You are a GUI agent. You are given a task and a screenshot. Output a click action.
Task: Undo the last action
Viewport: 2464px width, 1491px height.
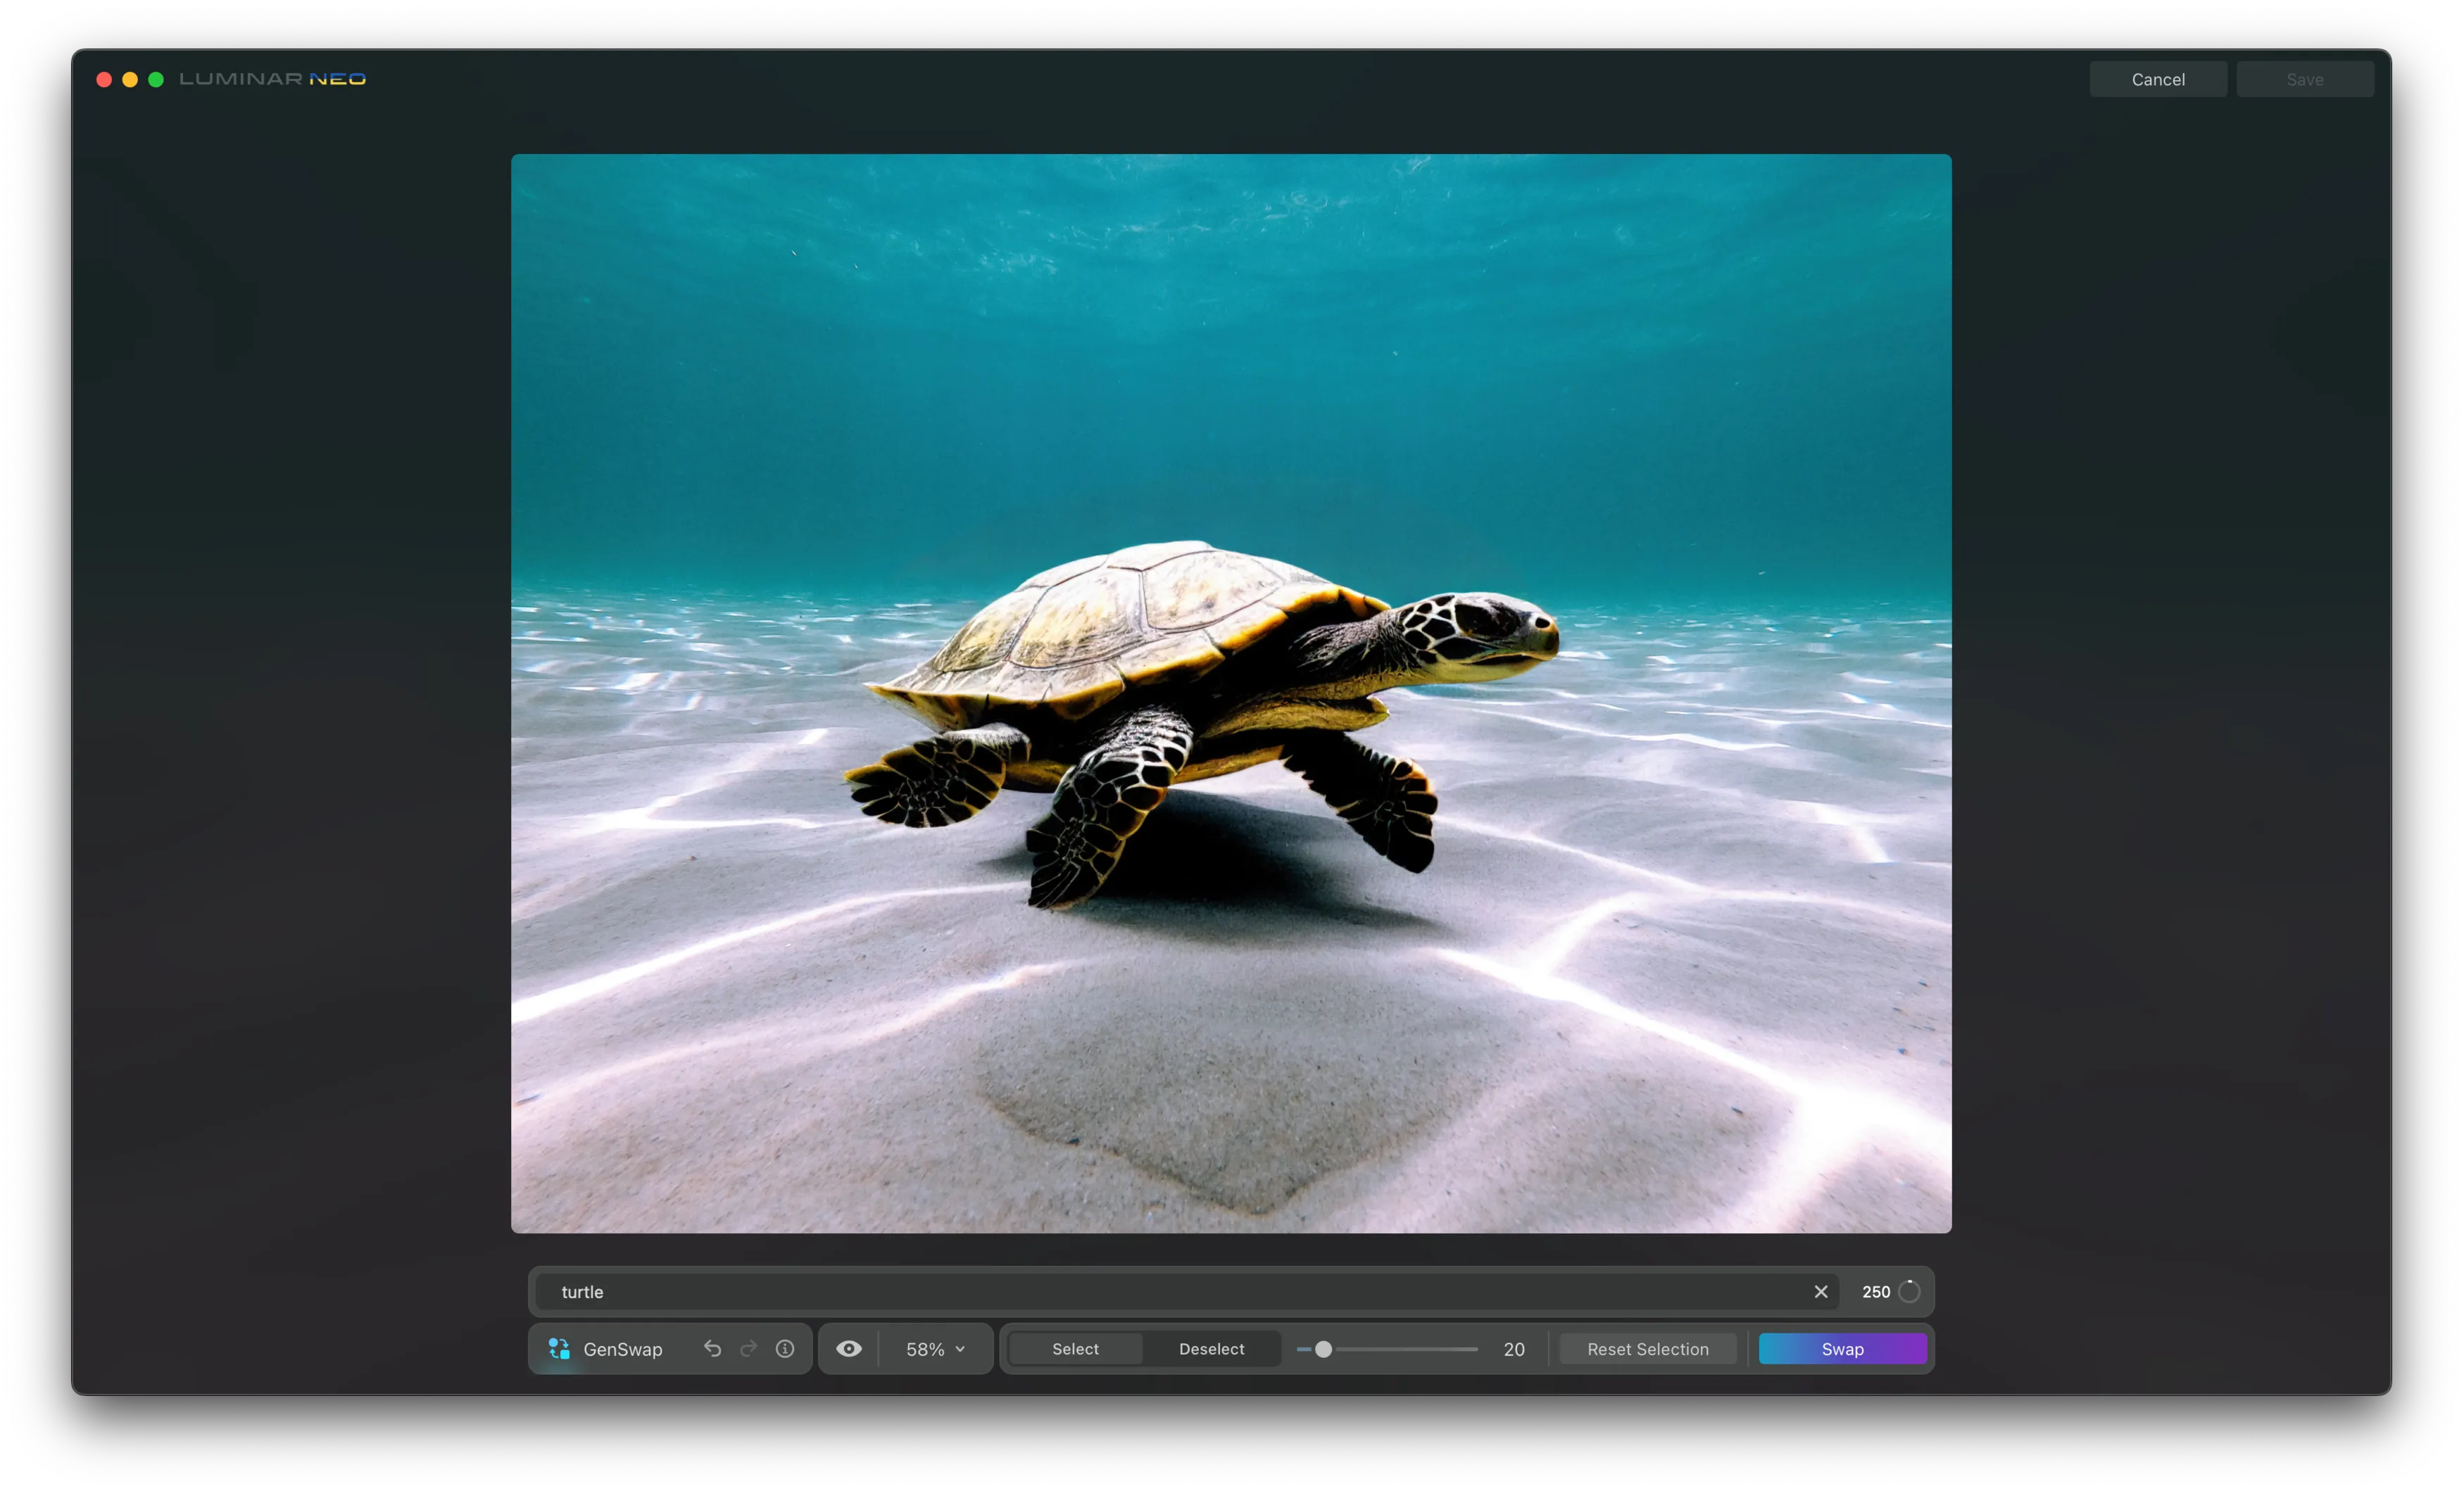click(712, 1349)
